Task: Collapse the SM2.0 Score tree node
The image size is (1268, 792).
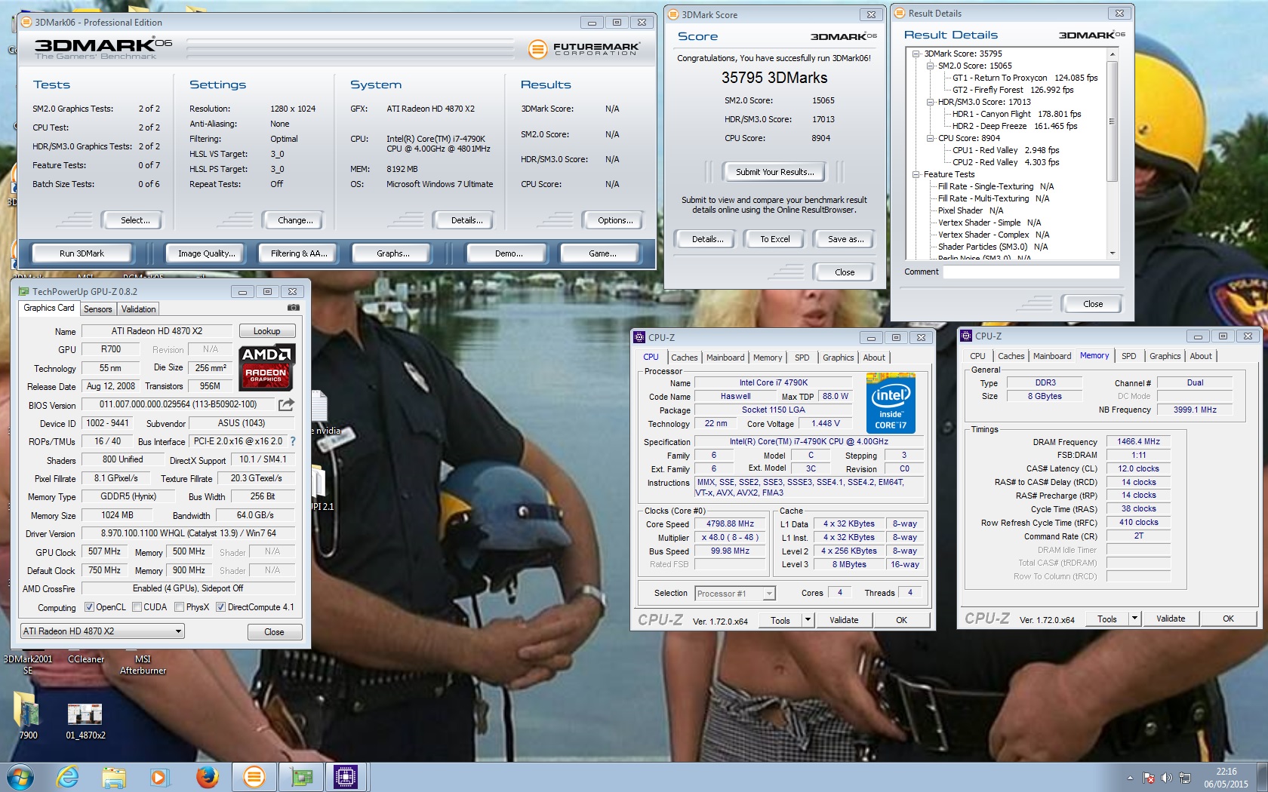Action: click(x=931, y=66)
